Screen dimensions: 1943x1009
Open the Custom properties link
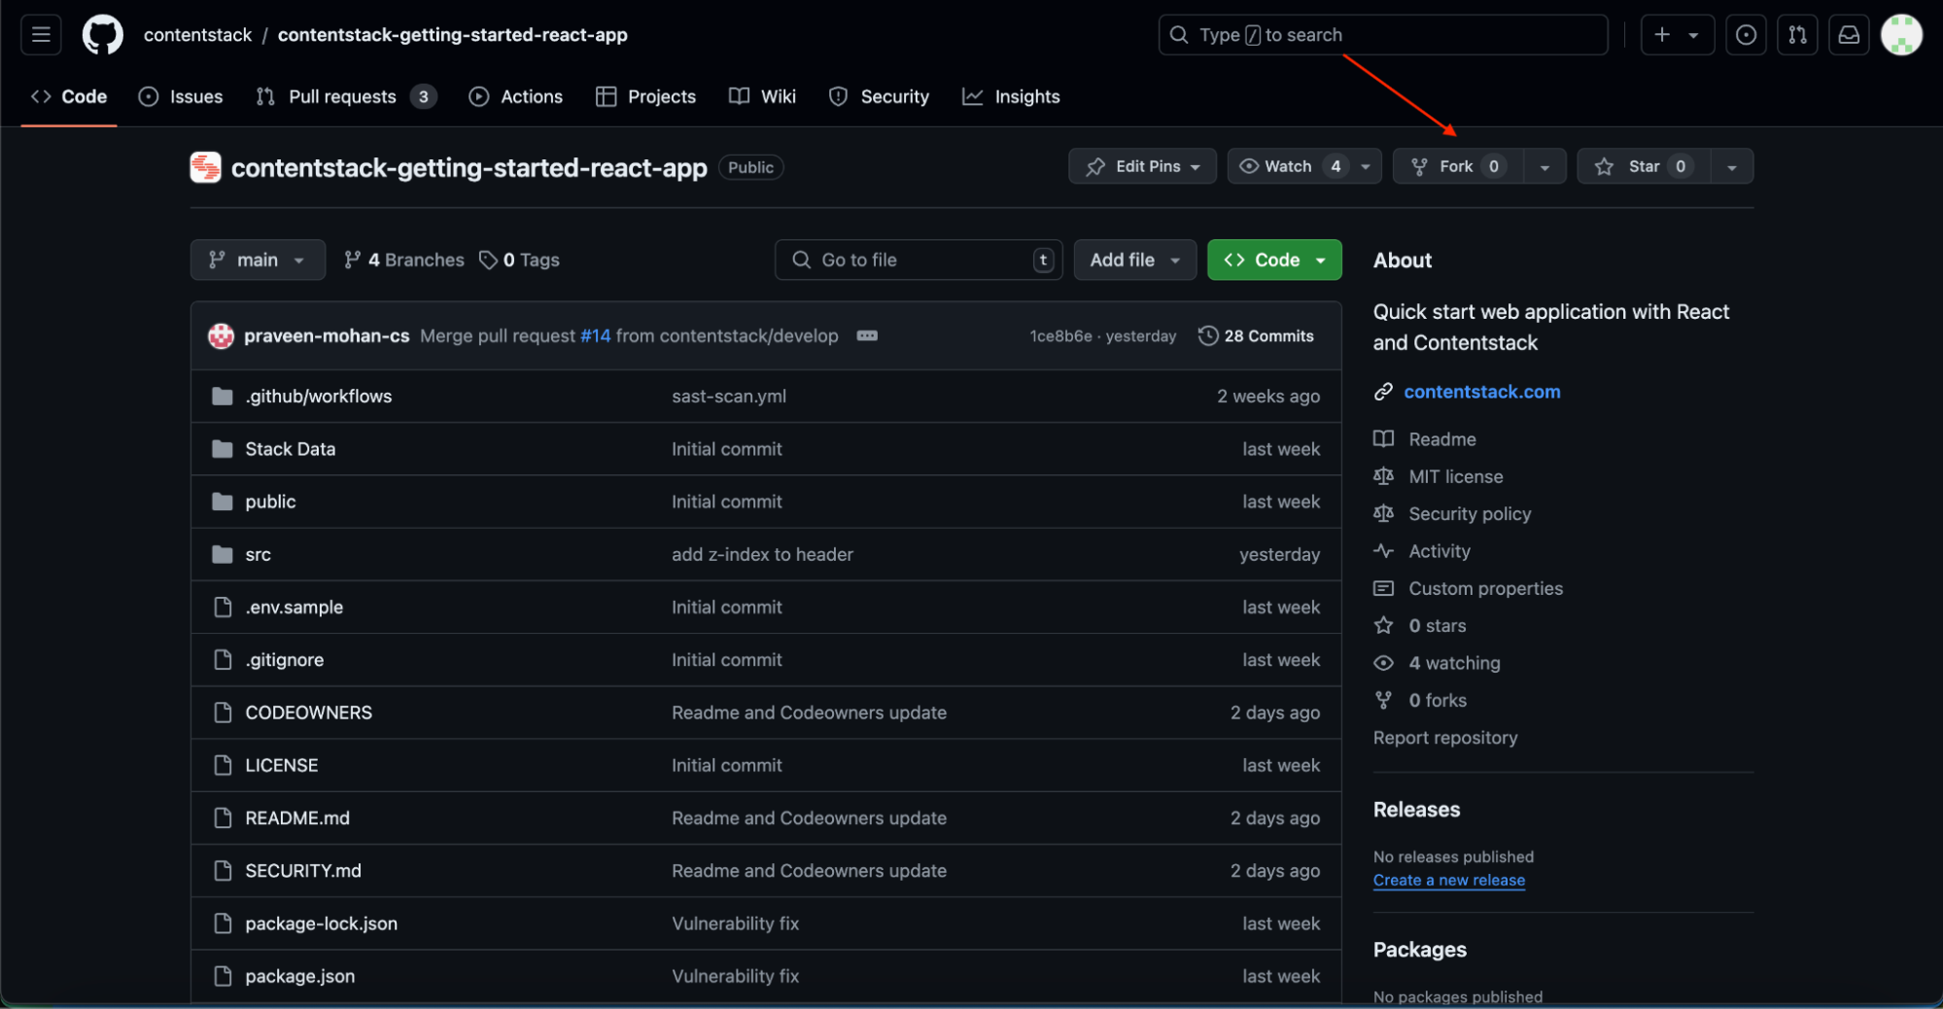click(1485, 588)
